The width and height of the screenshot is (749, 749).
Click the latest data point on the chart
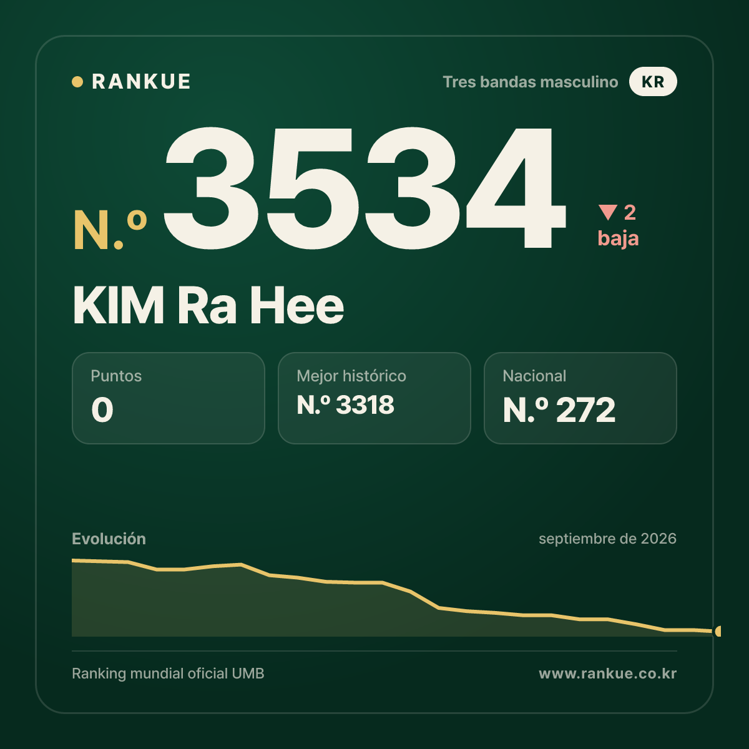pyautogui.click(x=719, y=631)
